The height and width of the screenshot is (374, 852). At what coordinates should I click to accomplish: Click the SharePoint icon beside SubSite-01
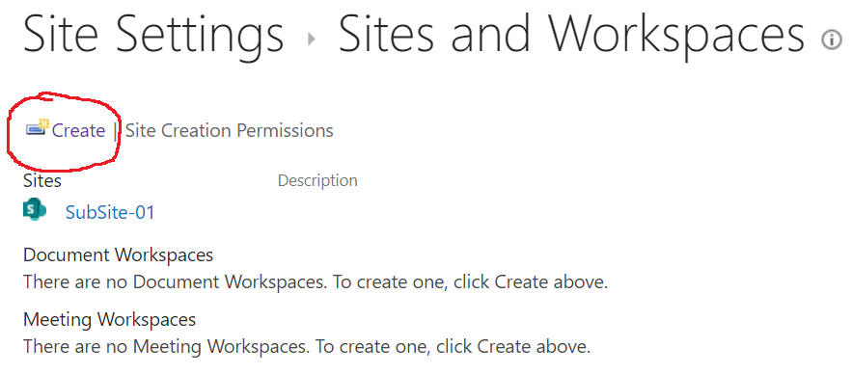click(x=35, y=210)
